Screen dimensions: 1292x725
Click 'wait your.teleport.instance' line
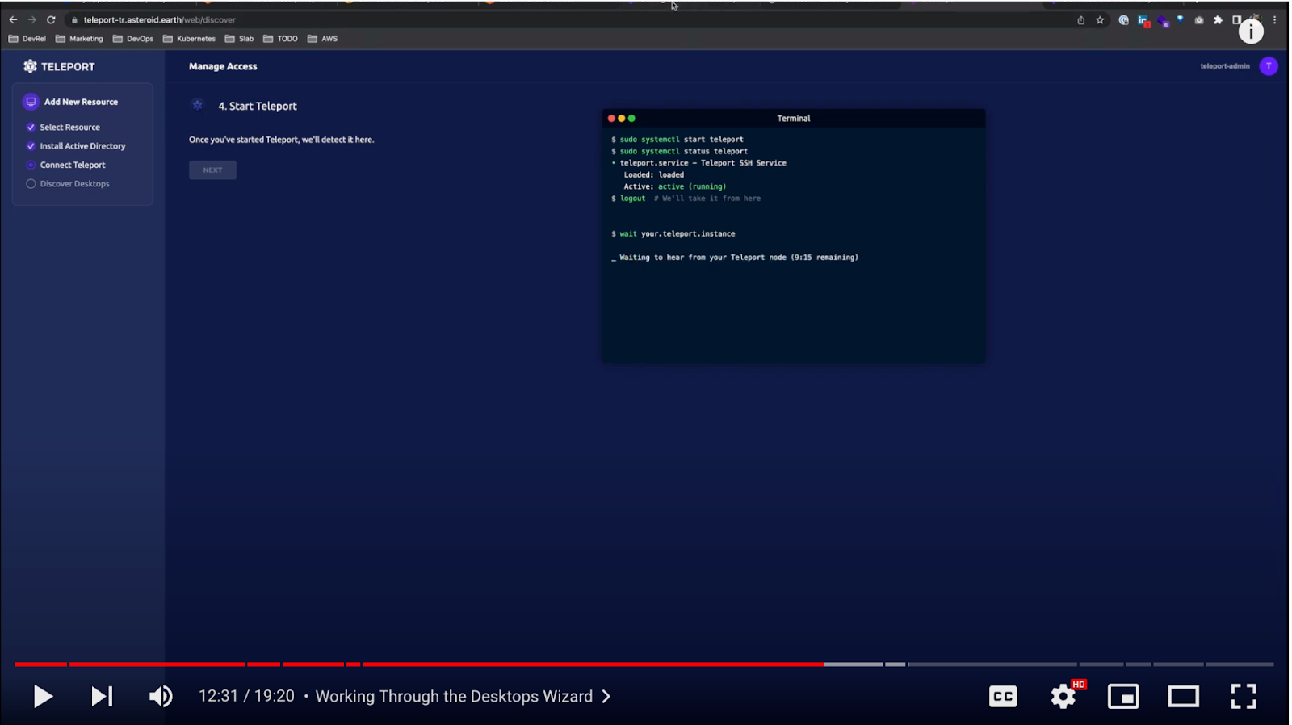[x=673, y=233]
